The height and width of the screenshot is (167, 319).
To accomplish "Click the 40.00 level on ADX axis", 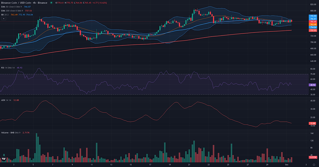I will [x=313, y=101].
